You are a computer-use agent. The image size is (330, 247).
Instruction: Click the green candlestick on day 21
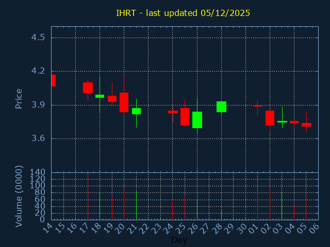[x=136, y=111]
